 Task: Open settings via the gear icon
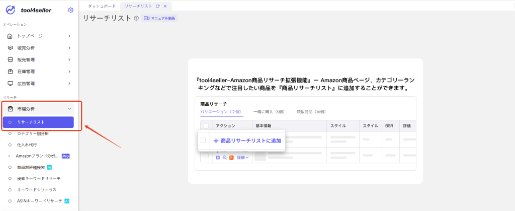tap(70, 10)
